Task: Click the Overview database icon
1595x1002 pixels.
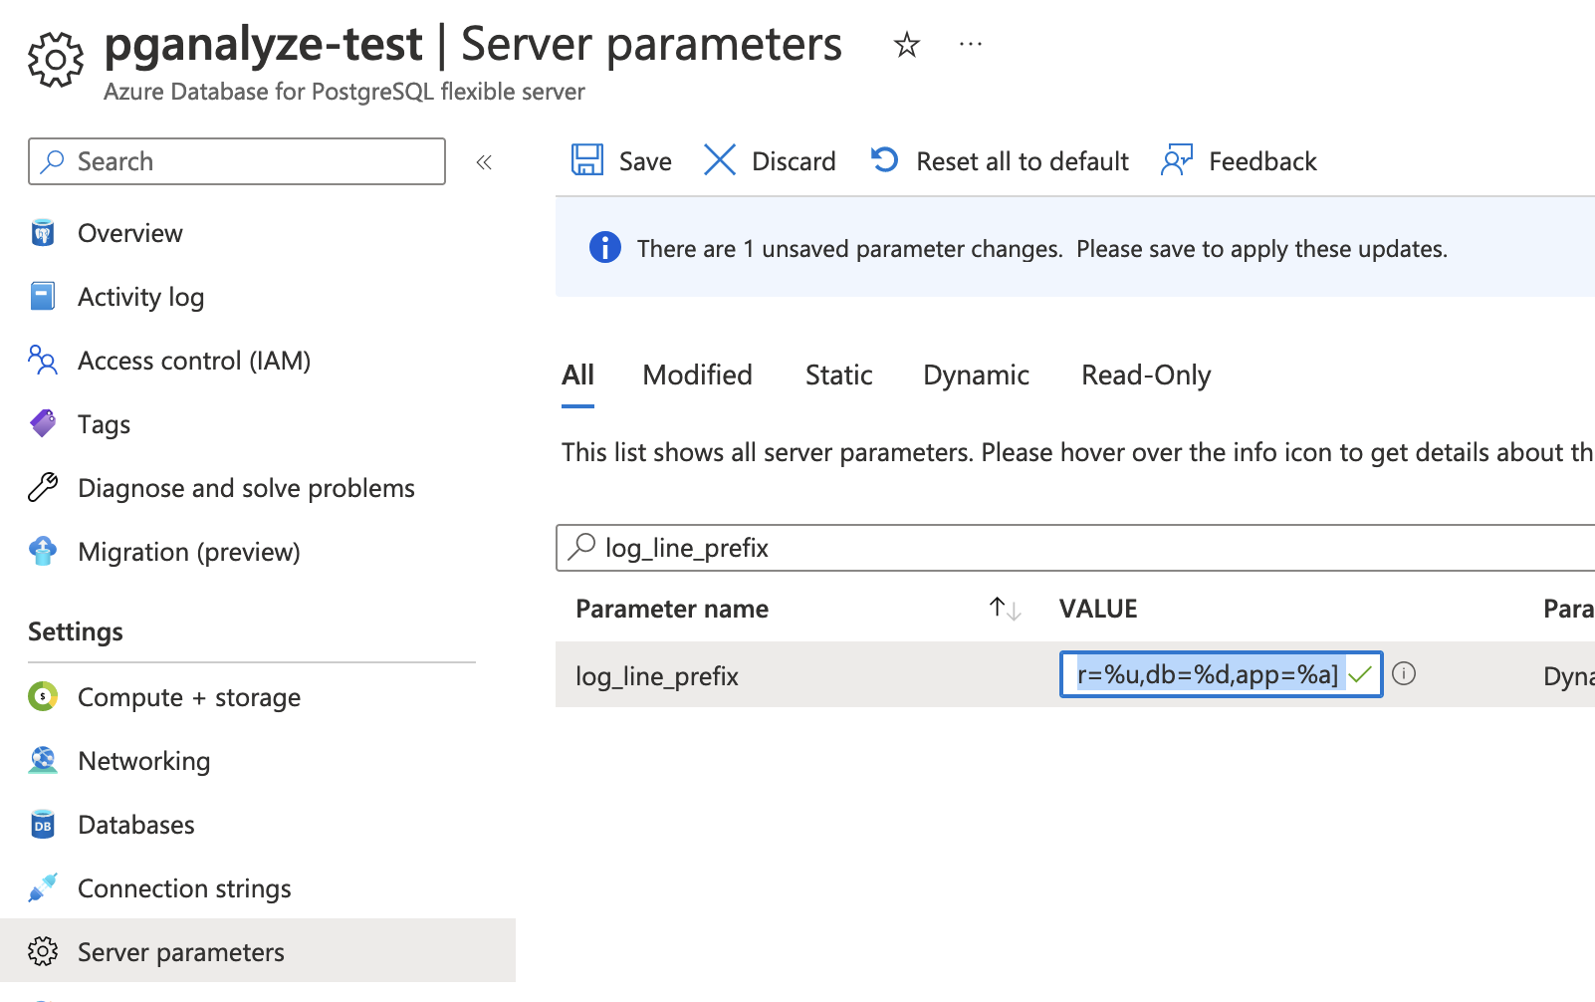Action: pyautogui.click(x=43, y=233)
